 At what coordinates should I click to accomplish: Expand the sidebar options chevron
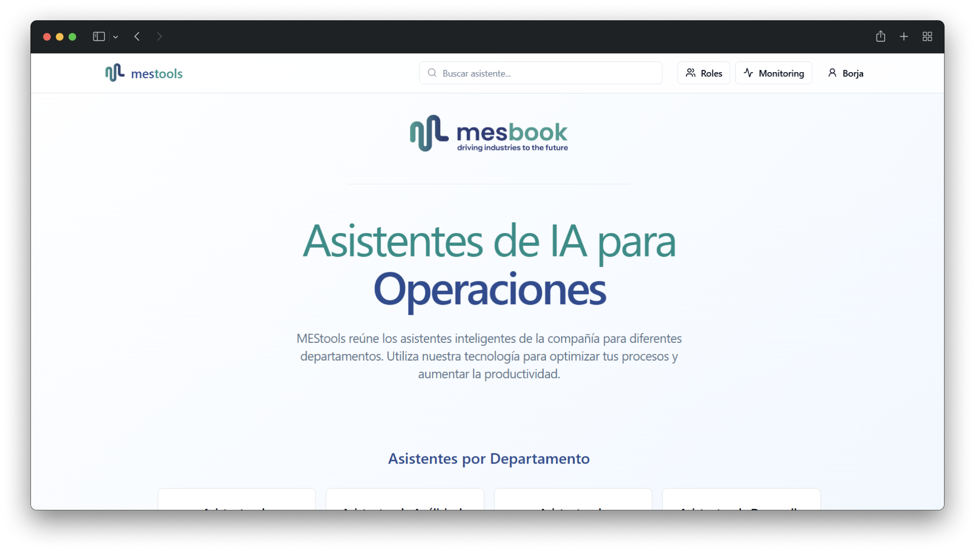click(x=116, y=37)
